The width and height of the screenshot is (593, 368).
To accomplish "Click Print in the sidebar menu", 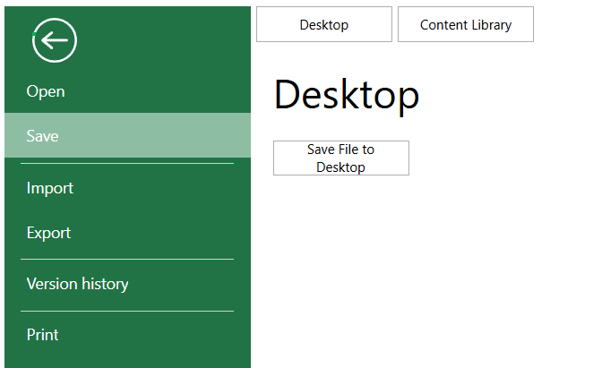I will (x=43, y=335).
